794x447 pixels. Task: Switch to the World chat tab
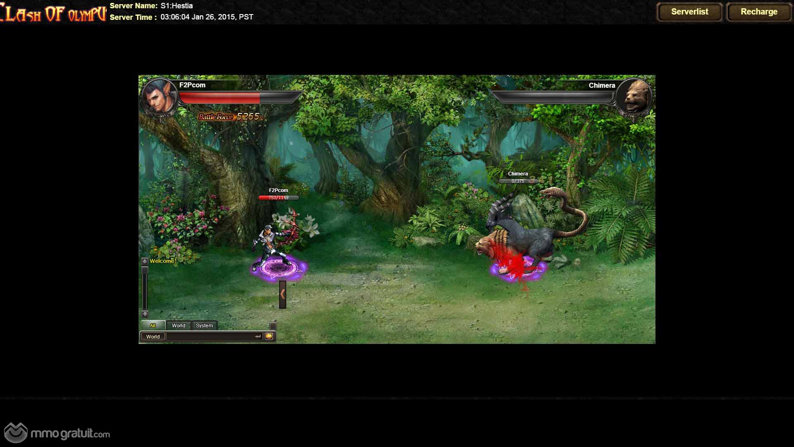(x=179, y=325)
